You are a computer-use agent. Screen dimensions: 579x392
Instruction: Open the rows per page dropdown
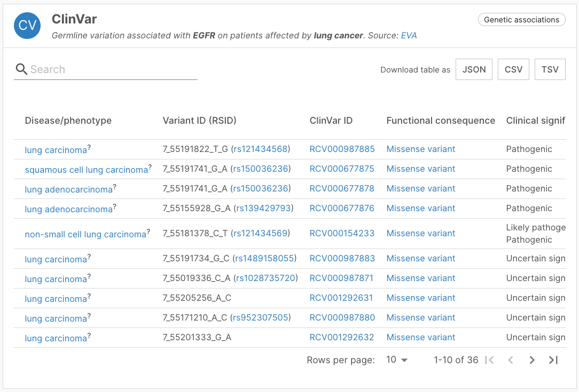pyautogui.click(x=396, y=360)
